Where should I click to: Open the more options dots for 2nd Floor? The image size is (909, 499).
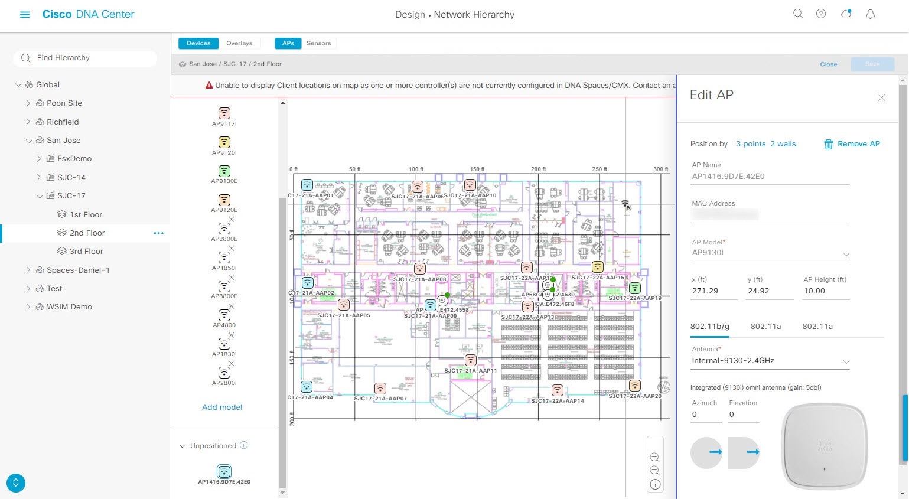point(158,233)
